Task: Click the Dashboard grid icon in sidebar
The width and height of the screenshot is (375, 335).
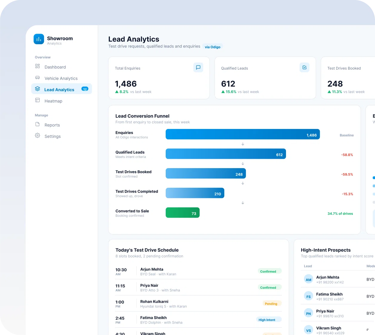Action: point(37,66)
